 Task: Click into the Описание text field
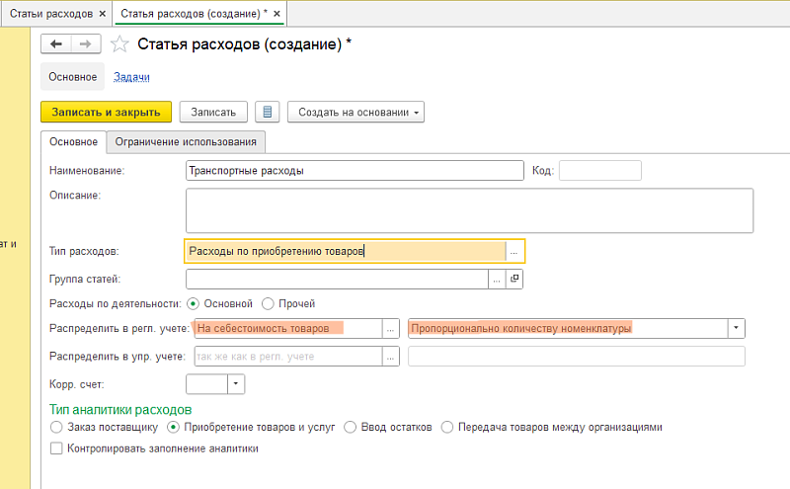469,209
